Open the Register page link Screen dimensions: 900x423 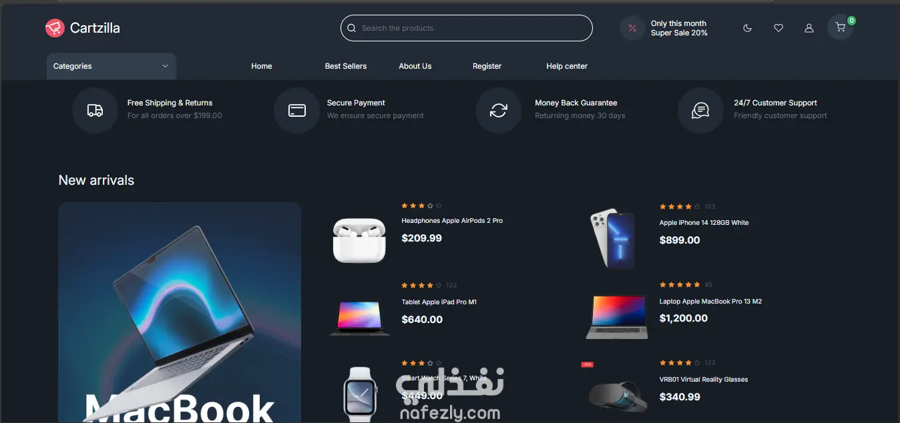coord(487,66)
